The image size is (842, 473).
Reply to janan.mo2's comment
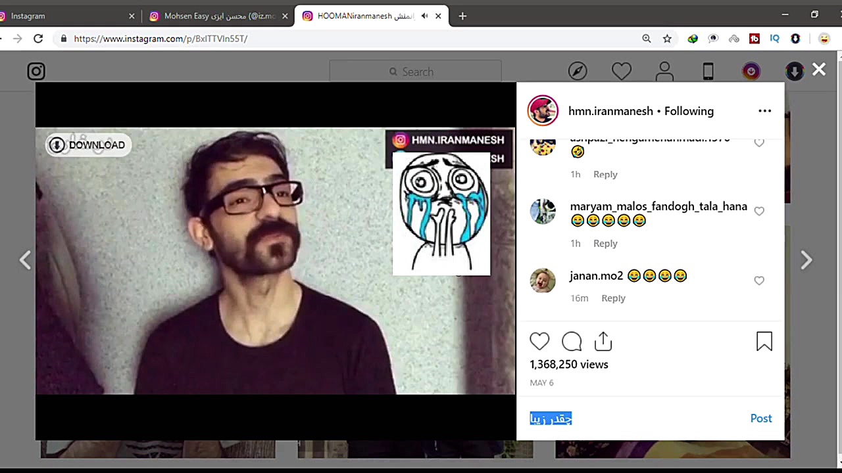click(613, 298)
